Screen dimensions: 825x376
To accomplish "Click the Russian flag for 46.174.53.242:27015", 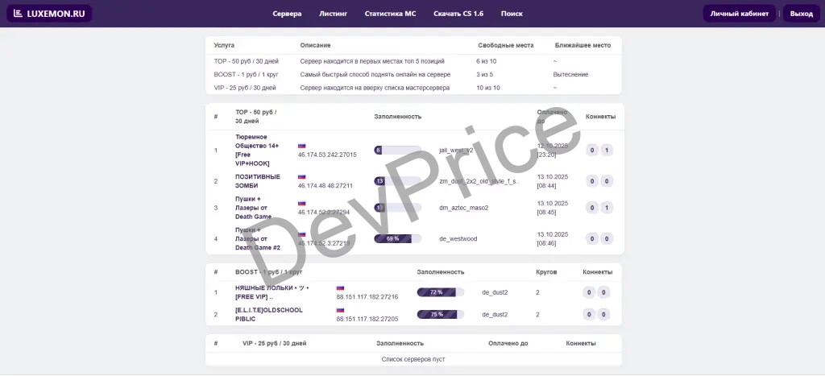I will pyautogui.click(x=301, y=146).
